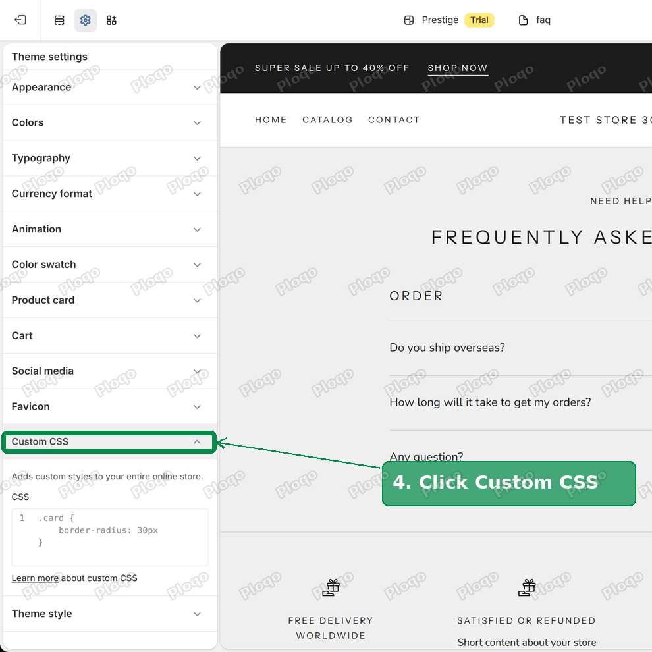Go to CATALOG in store navigation

[327, 120]
